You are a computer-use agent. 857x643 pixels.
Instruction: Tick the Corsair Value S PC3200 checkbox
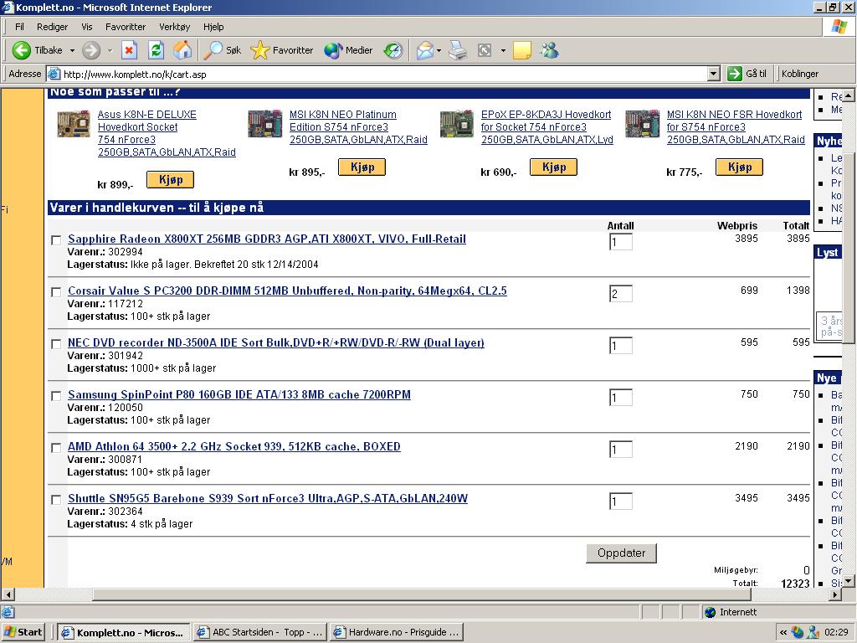pyautogui.click(x=56, y=292)
